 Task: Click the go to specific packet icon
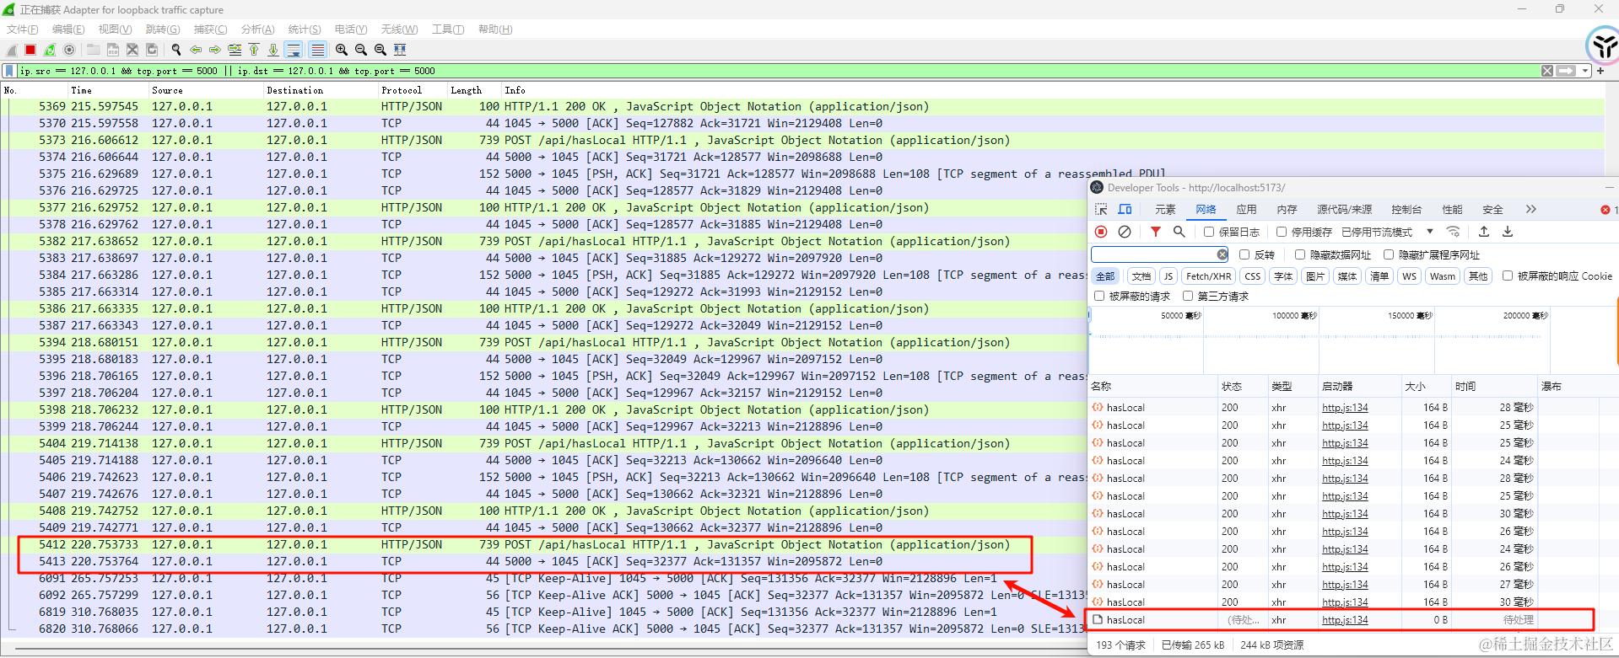pyautogui.click(x=235, y=50)
